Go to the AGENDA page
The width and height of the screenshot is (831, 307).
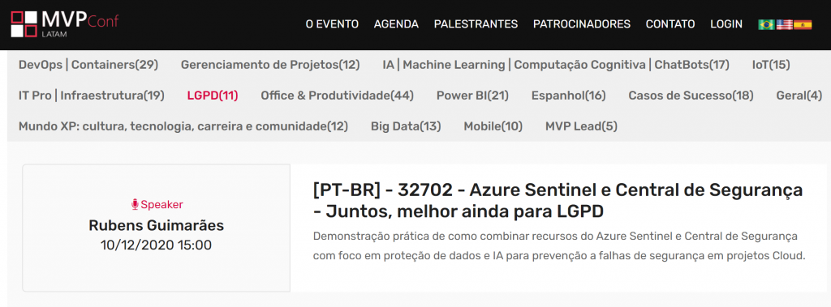click(x=396, y=24)
